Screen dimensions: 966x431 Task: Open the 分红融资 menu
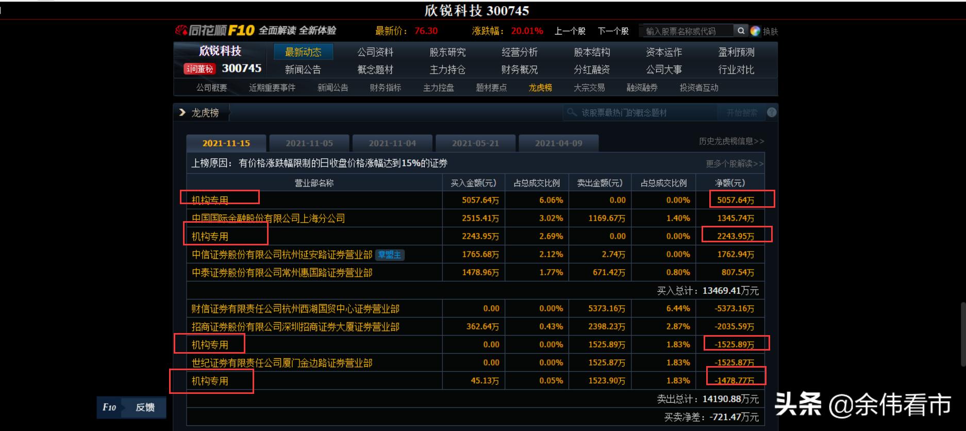(x=592, y=70)
